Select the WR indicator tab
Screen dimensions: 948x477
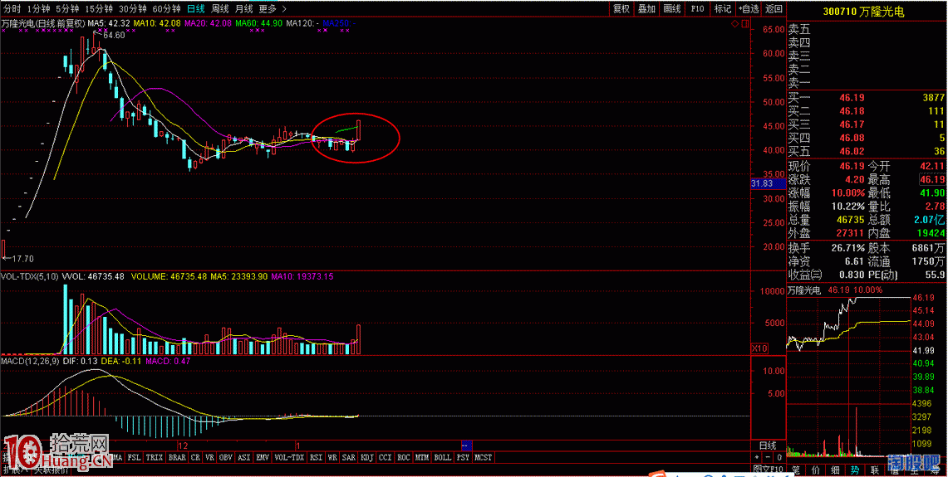point(332,457)
